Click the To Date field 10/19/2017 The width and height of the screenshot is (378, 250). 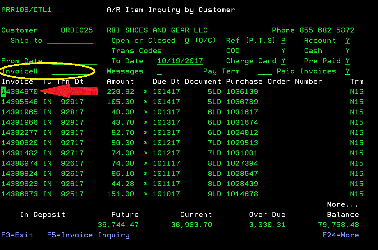(180, 61)
